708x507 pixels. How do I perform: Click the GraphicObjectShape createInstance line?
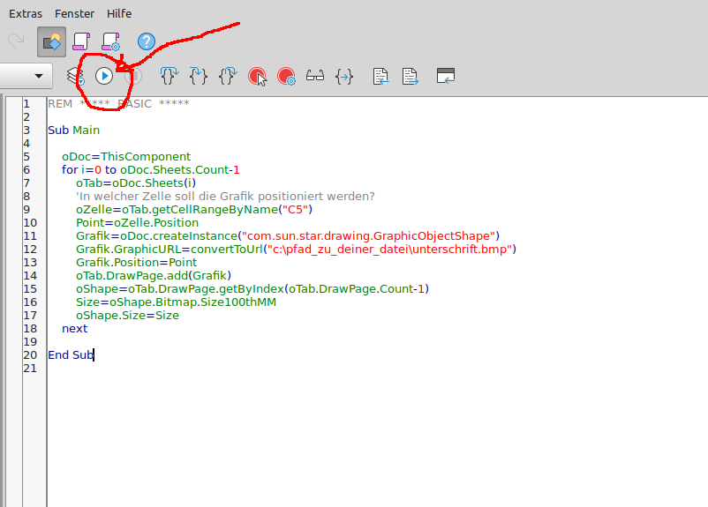(x=288, y=236)
